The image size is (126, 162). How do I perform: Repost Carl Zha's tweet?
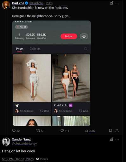(38, 131)
